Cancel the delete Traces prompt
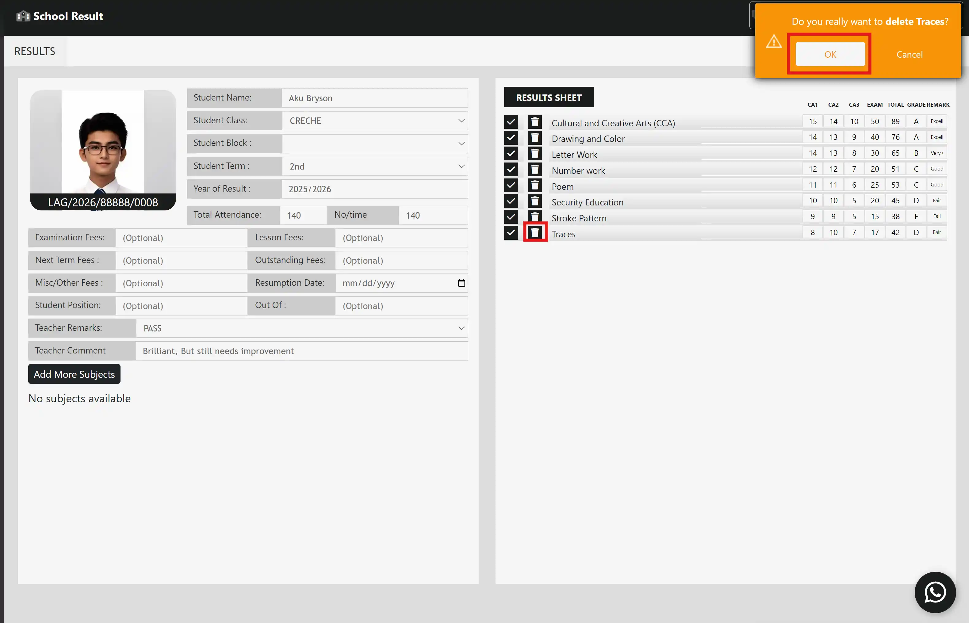 [x=909, y=54]
